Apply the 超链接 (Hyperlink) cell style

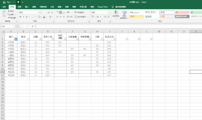(151, 16)
